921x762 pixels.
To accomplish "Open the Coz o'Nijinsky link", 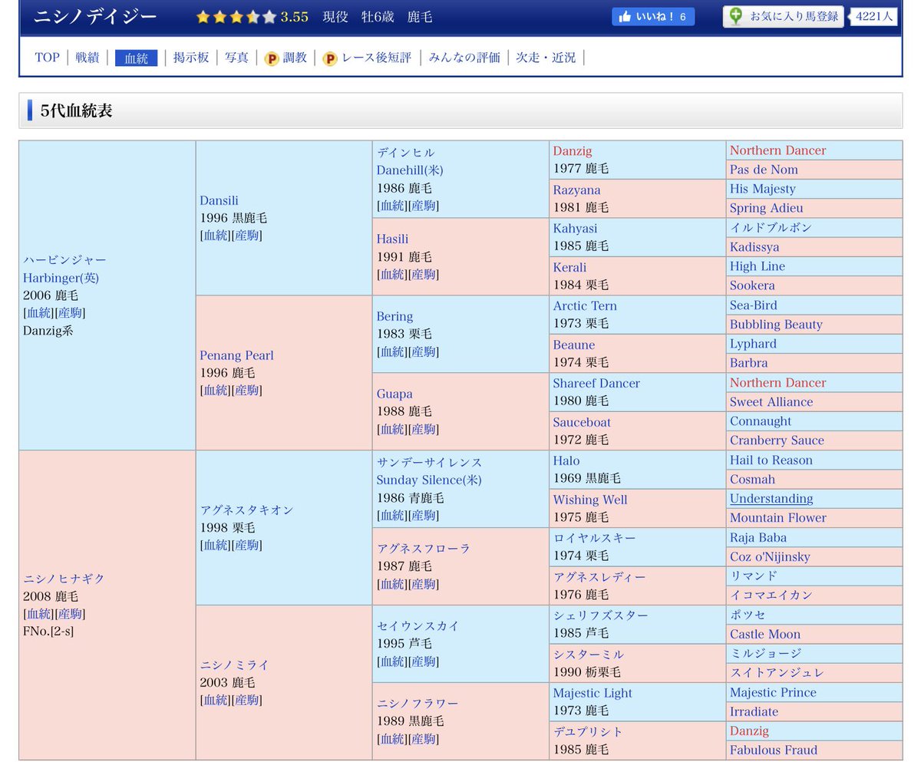I will pyautogui.click(x=770, y=556).
